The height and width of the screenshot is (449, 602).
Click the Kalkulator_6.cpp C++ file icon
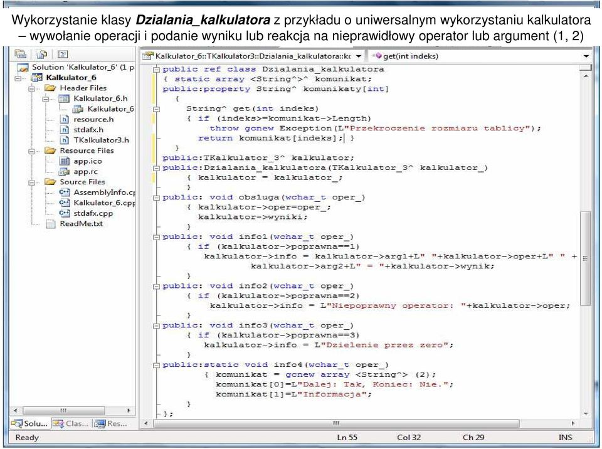[65, 203]
